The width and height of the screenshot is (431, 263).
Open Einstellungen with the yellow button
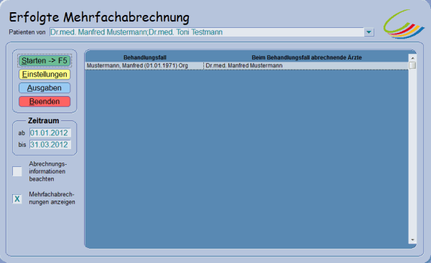tap(45, 75)
